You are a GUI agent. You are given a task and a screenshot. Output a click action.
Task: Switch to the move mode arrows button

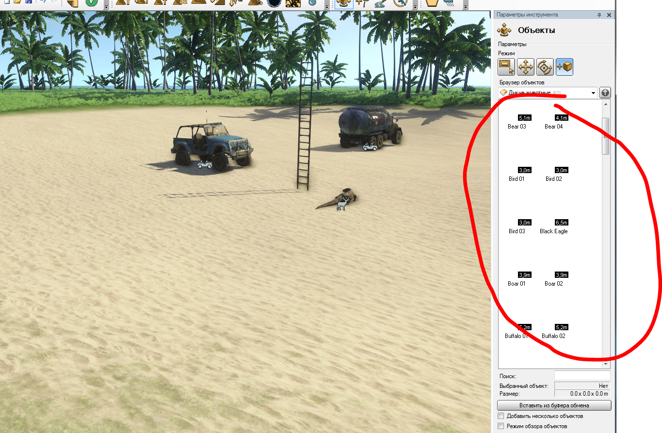pyautogui.click(x=526, y=66)
